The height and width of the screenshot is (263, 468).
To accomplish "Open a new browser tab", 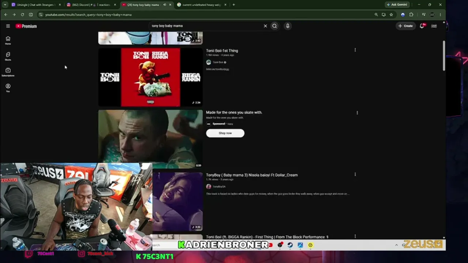I will click(234, 5).
